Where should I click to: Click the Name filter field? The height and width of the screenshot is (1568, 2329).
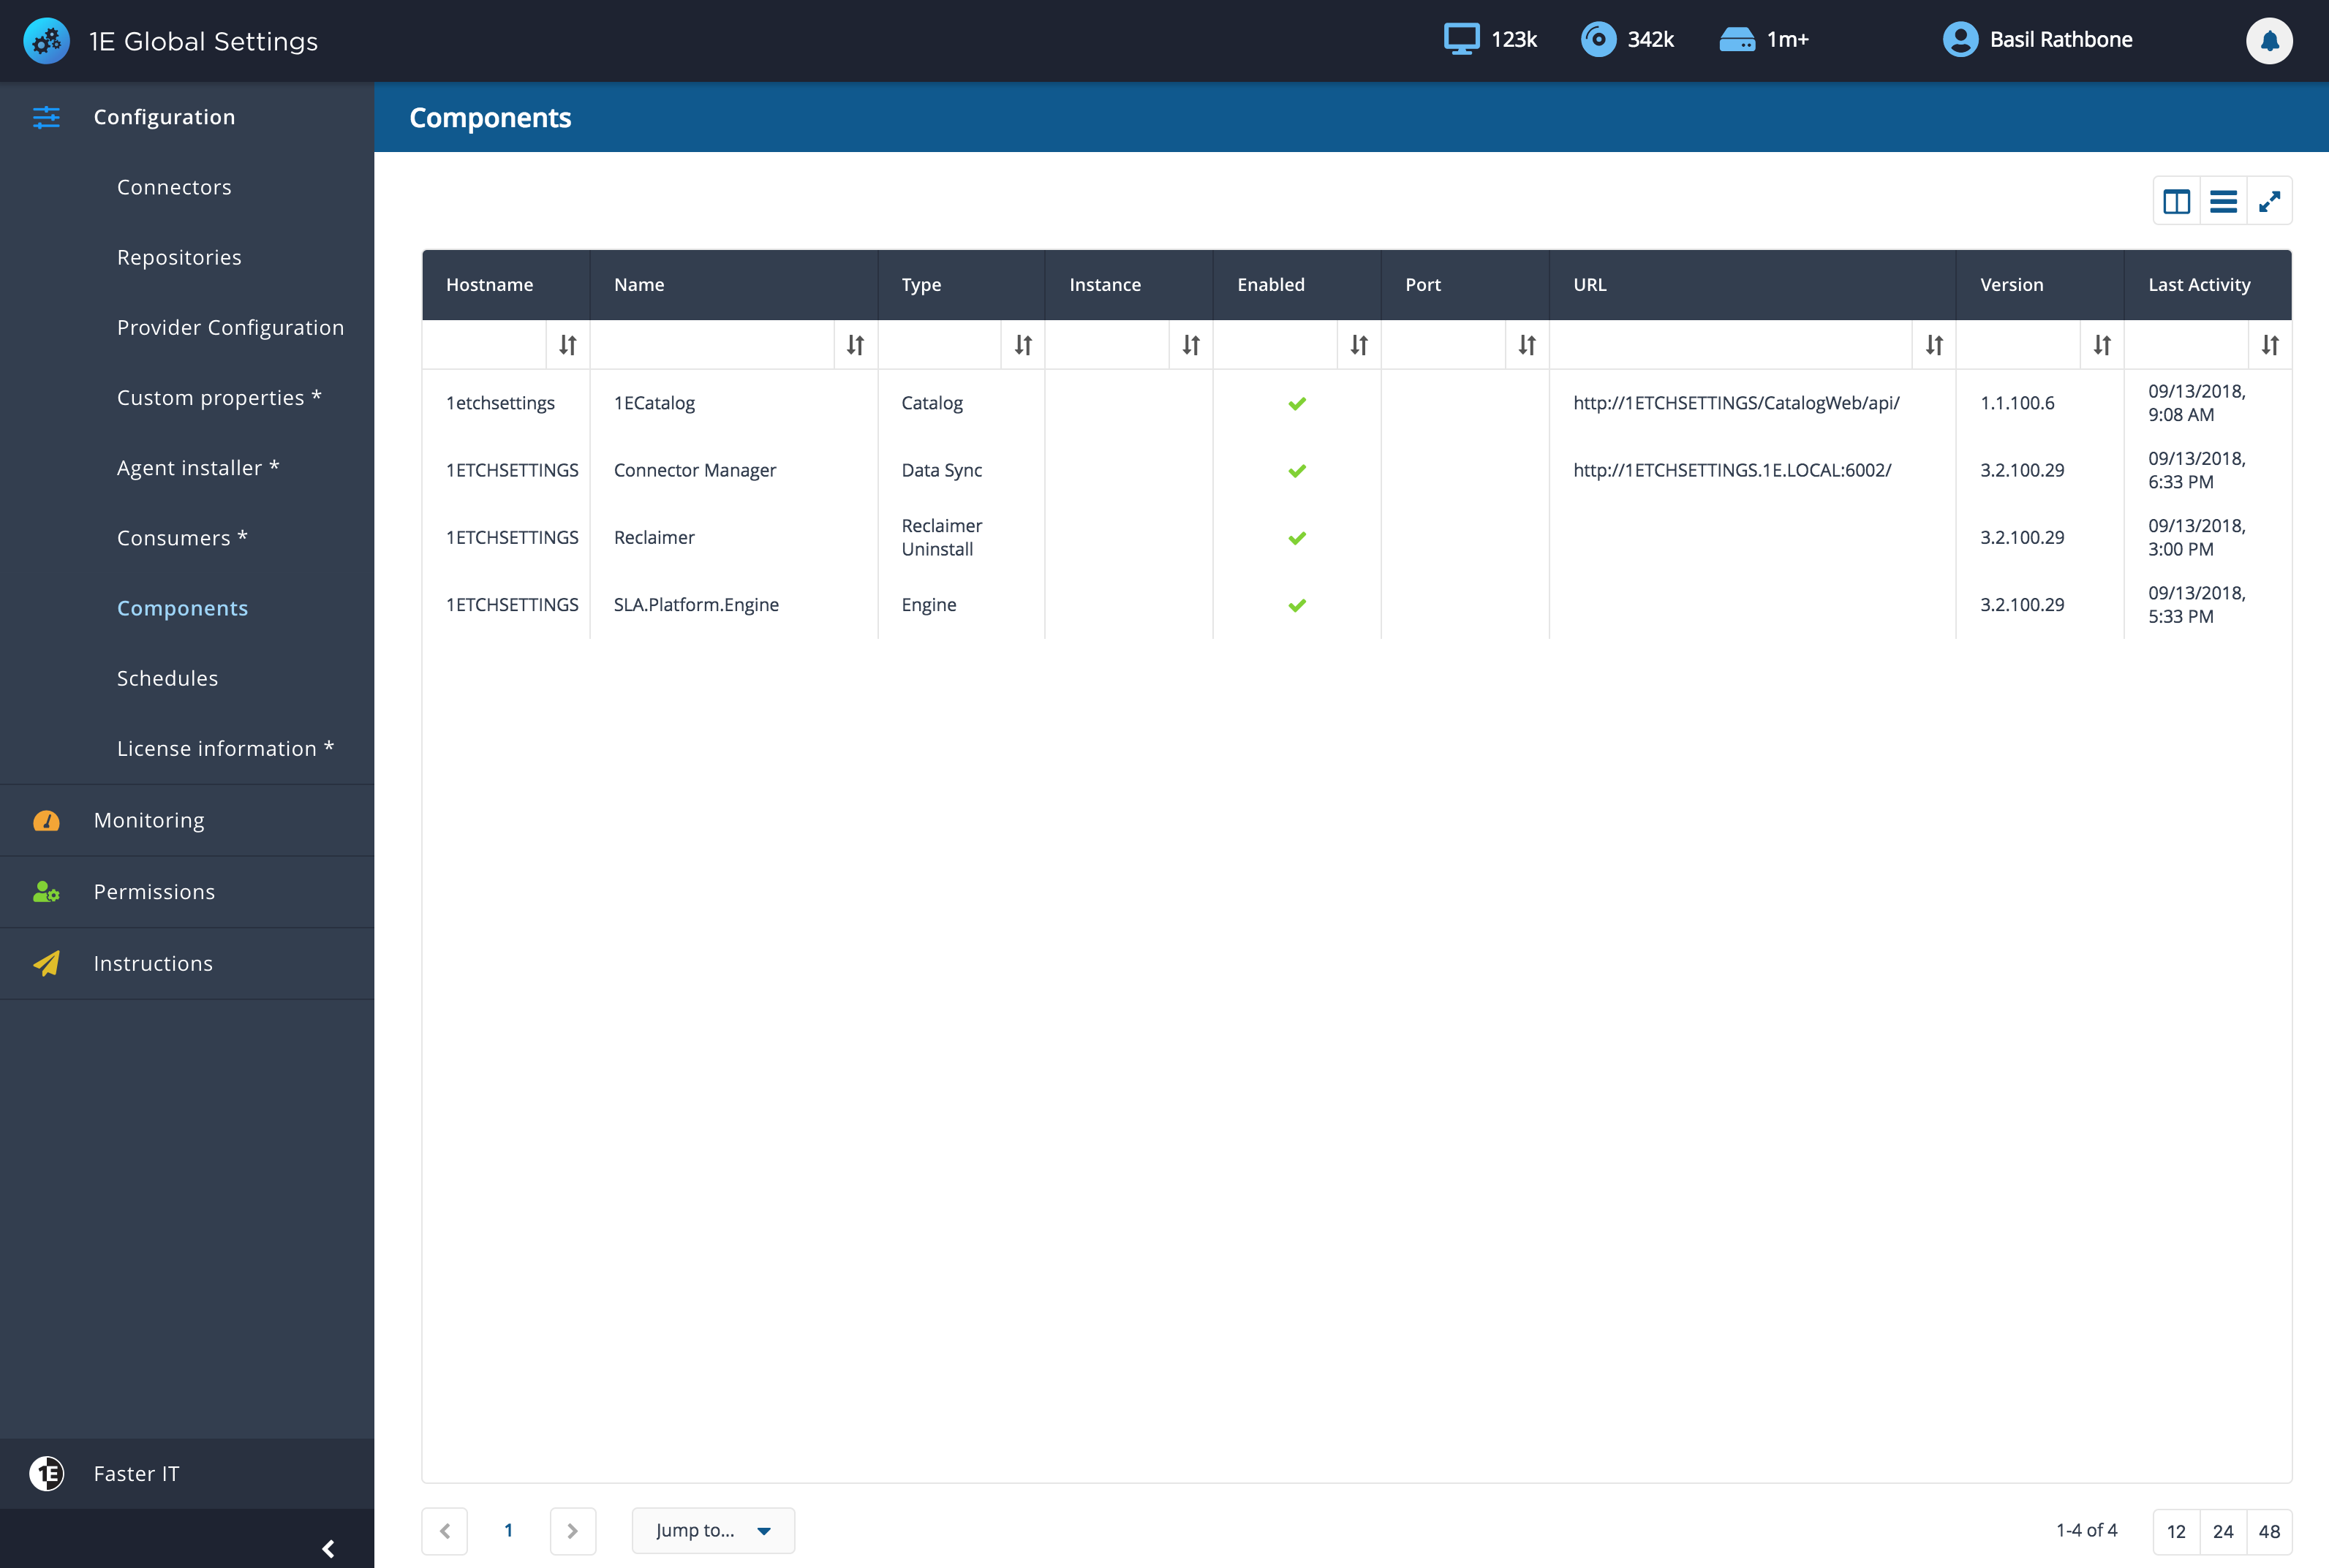click(711, 345)
